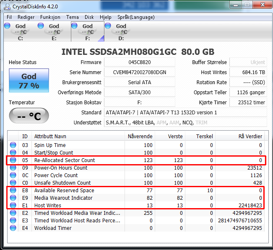Image resolution: width=273 pixels, height=250 pixels.
Task: Click raw value 281474976710655
Action: [240, 220]
